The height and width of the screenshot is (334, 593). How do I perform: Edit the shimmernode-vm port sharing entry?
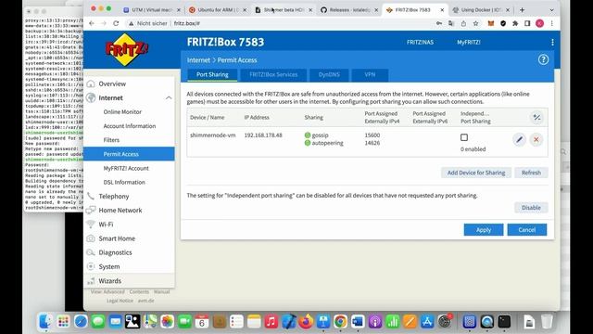[519, 140]
